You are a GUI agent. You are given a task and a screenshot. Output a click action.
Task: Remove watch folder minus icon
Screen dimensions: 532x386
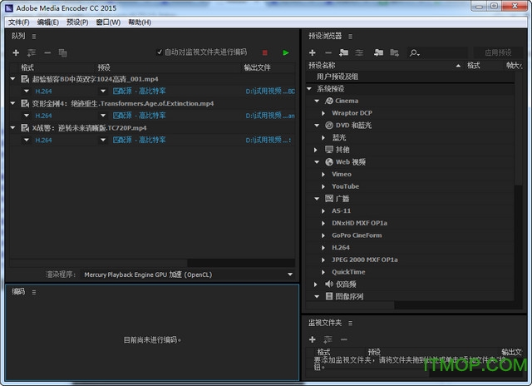[x=343, y=339]
